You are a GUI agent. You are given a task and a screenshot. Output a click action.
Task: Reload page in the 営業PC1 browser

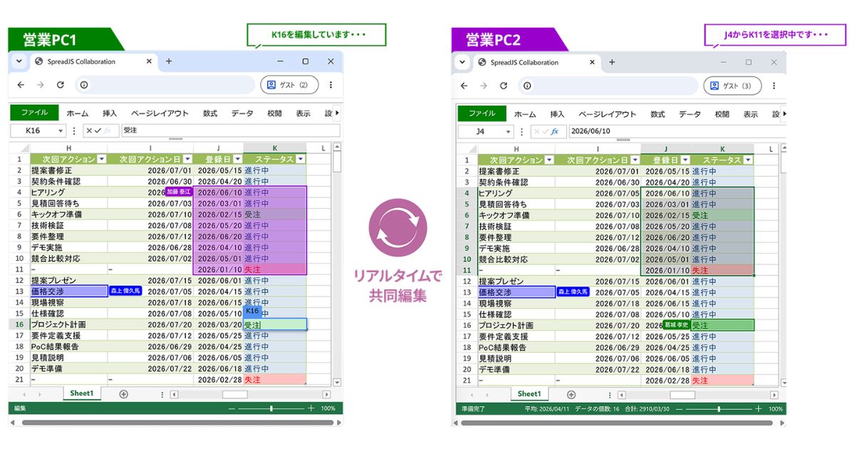[x=61, y=85]
